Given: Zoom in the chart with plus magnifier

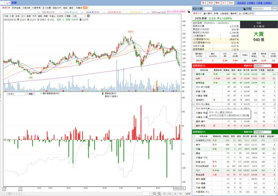Looking at the screenshot, I should (159, 194).
